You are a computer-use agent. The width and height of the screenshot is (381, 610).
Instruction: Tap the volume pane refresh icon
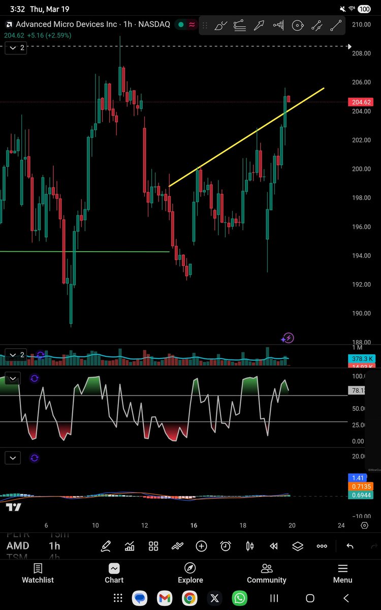coord(41,354)
